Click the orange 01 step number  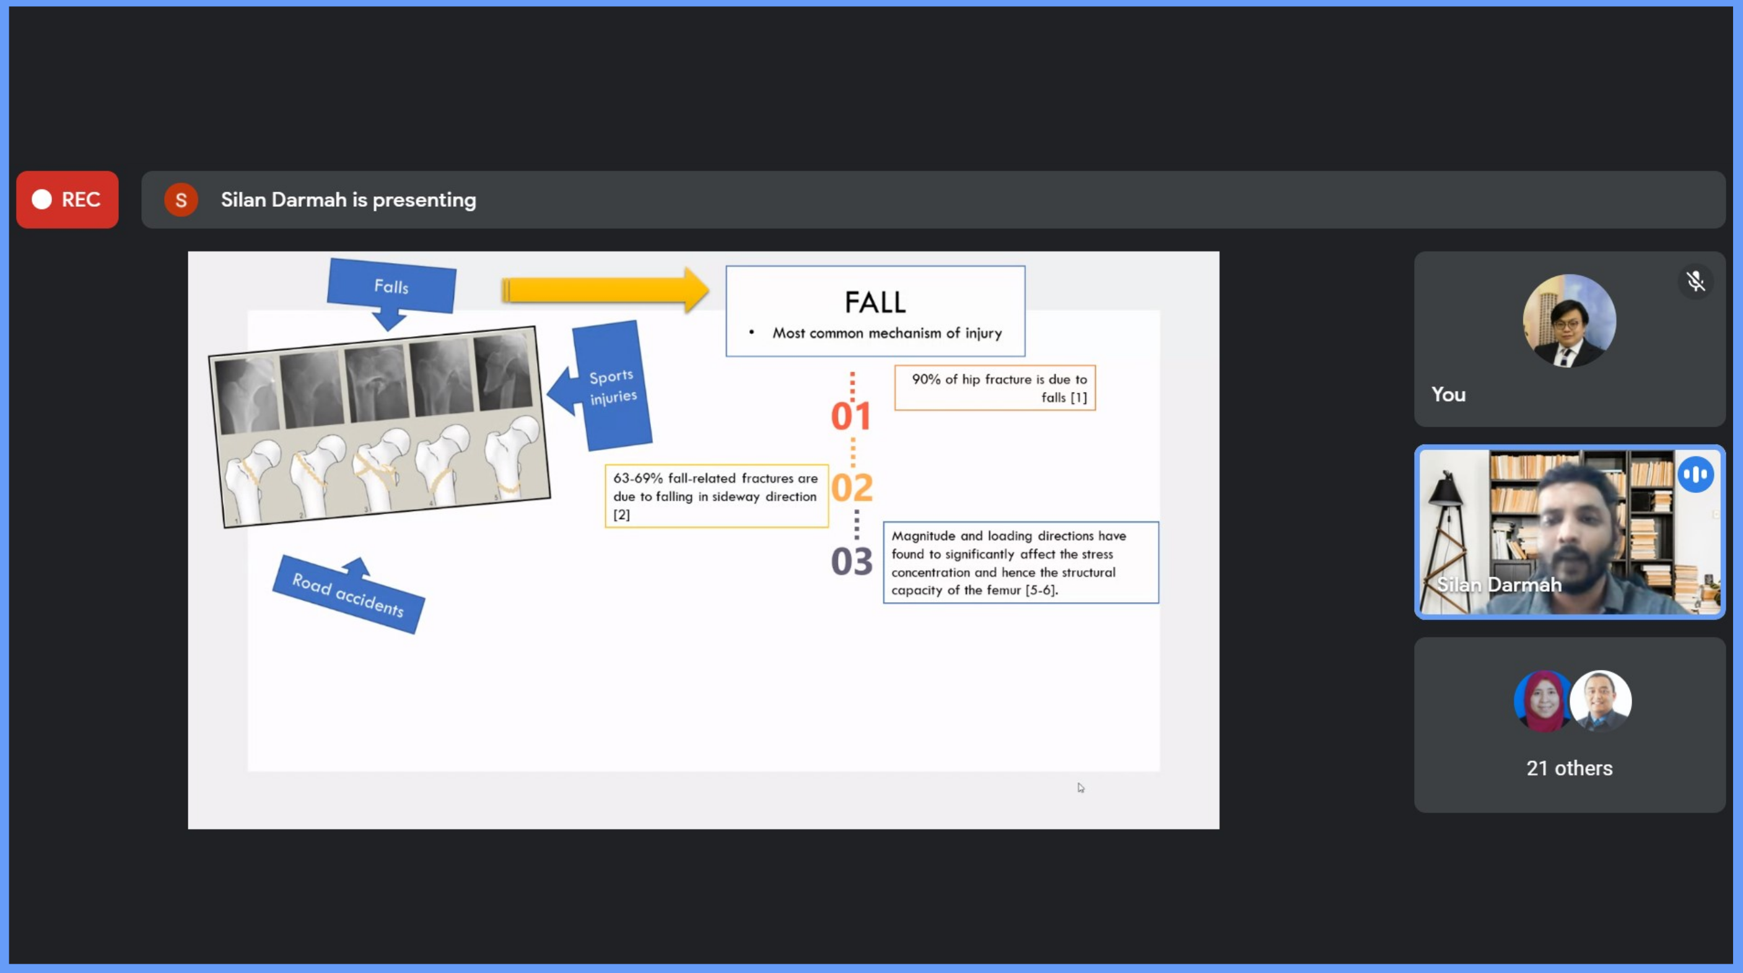coord(850,416)
